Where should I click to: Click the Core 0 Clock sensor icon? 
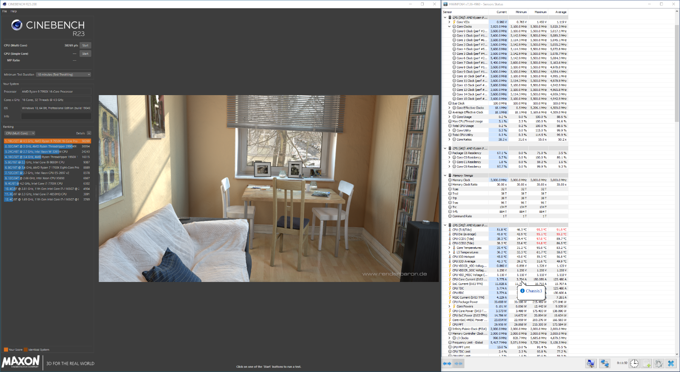pyautogui.click(x=454, y=31)
